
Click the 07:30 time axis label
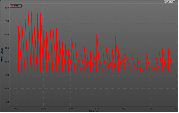point(97,108)
